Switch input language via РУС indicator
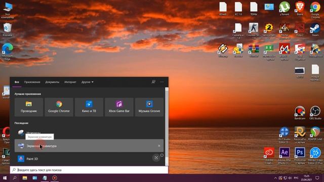Viewport: 324px width, 182px height. 296,178
